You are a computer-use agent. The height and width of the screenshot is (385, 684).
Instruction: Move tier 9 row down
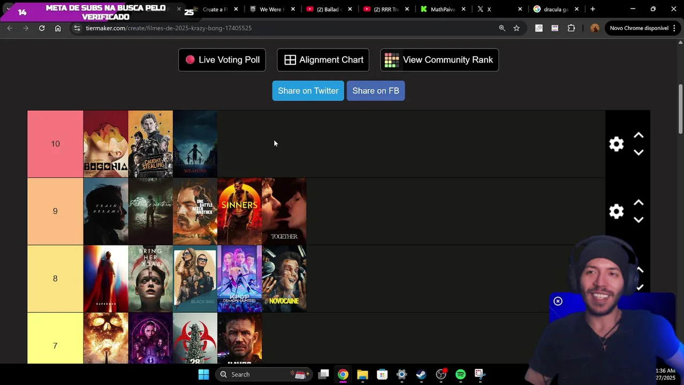click(638, 220)
